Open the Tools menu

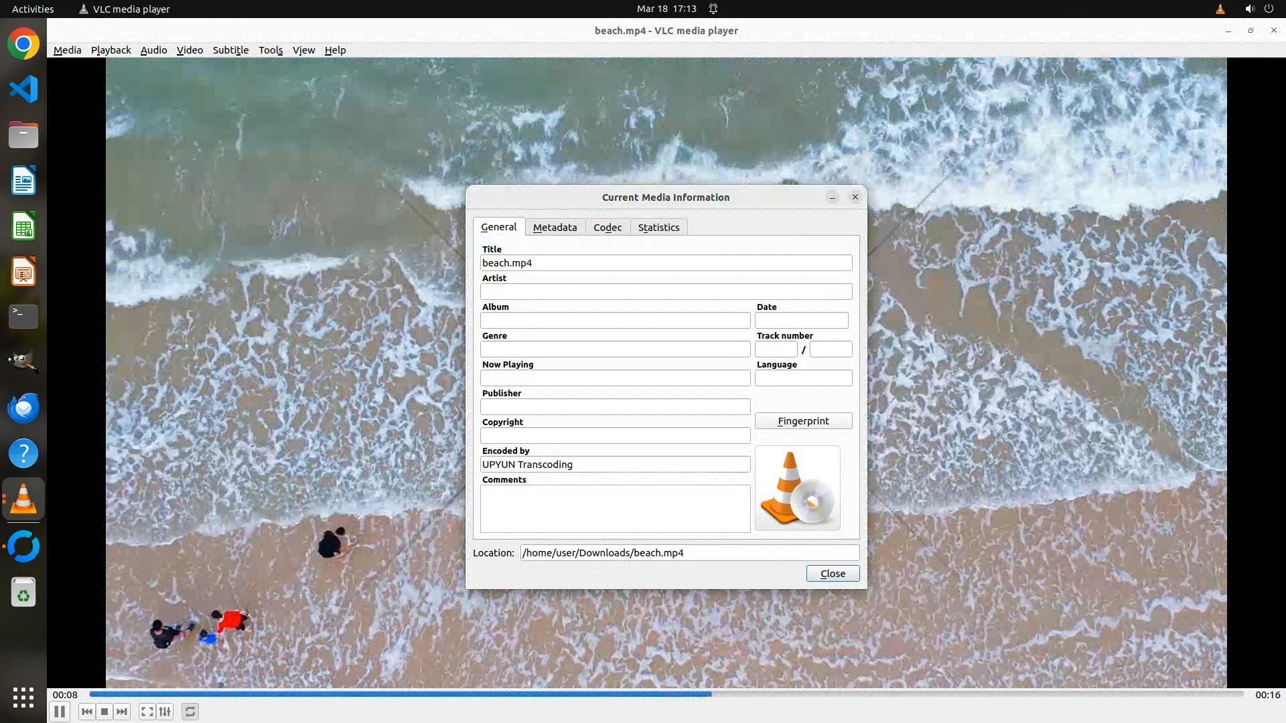coord(271,50)
